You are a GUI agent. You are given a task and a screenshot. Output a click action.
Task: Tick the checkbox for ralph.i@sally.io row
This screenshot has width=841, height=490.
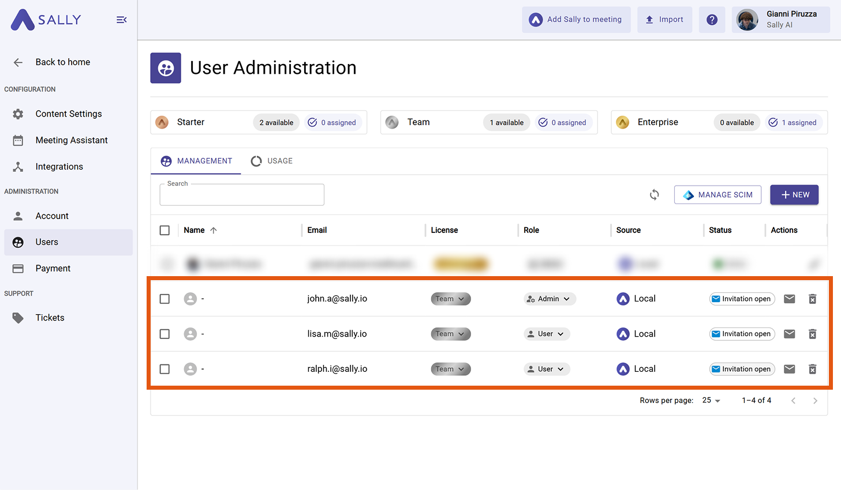(x=165, y=369)
